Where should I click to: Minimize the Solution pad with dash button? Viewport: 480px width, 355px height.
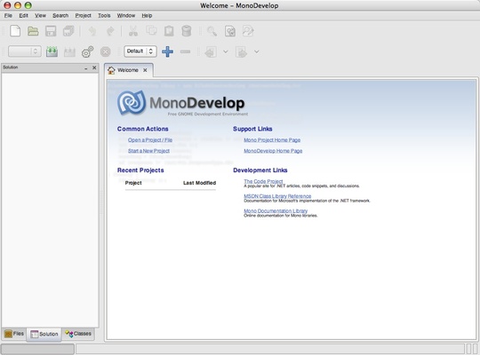tap(86, 67)
